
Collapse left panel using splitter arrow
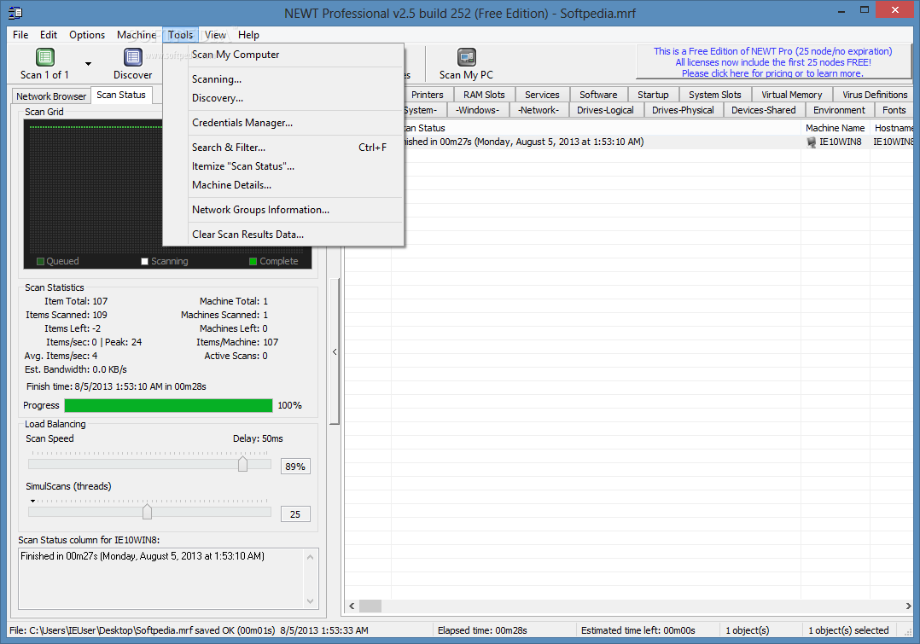pyautogui.click(x=335, y=352)
